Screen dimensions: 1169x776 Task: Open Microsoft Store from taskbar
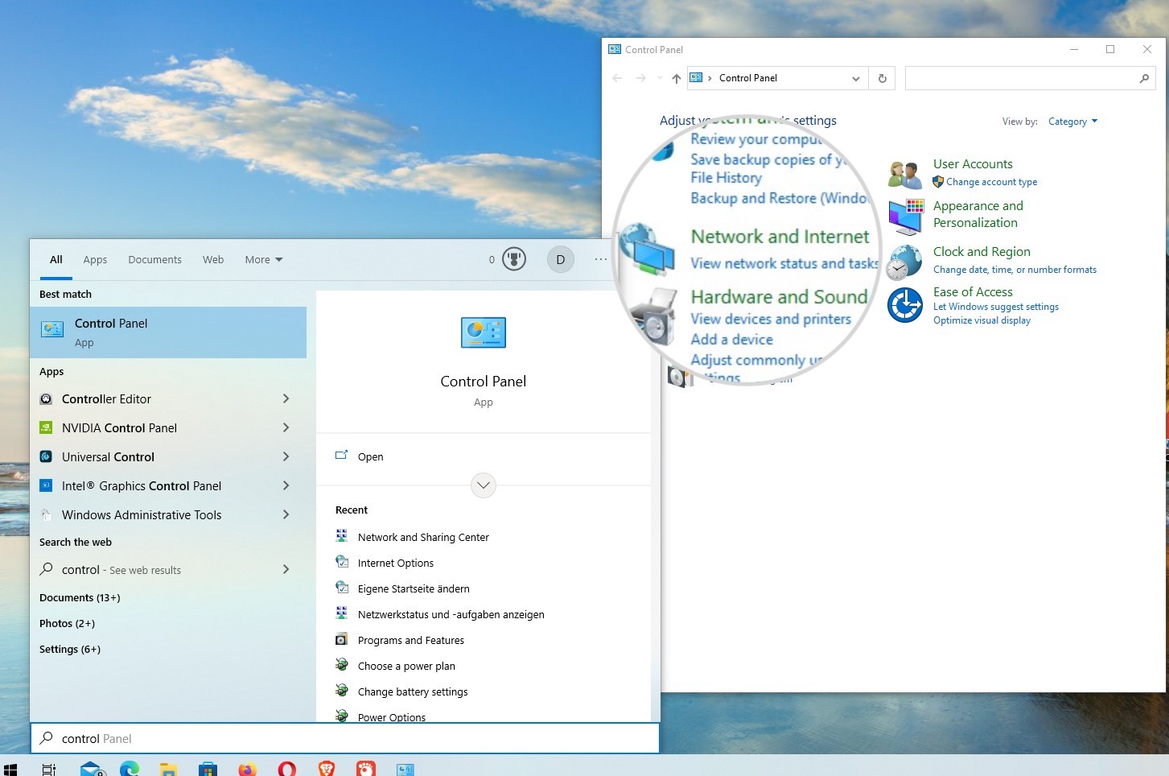(x=208, y=769)
